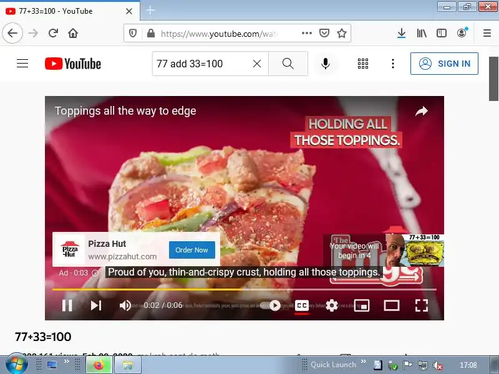
Task: Enter full screen video mode
Action: tap(422, 305)
